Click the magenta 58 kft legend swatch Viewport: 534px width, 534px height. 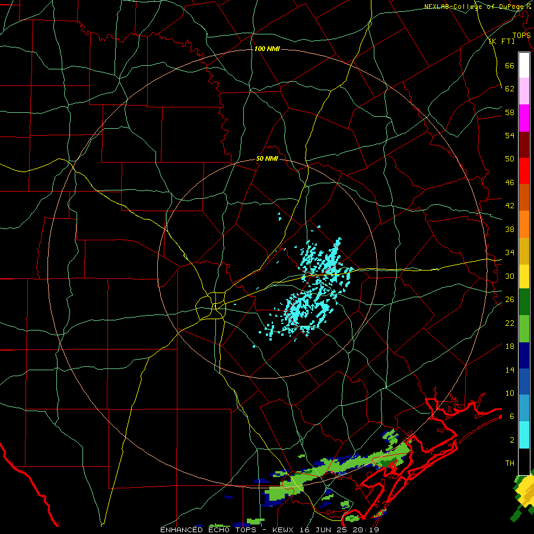(x=524, y=118)
